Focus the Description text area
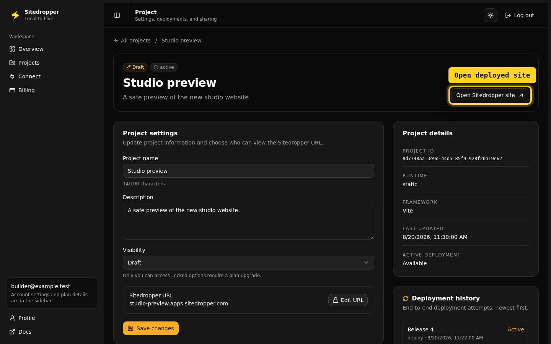This screenshot has width=551, height=344. pos(248,221)
